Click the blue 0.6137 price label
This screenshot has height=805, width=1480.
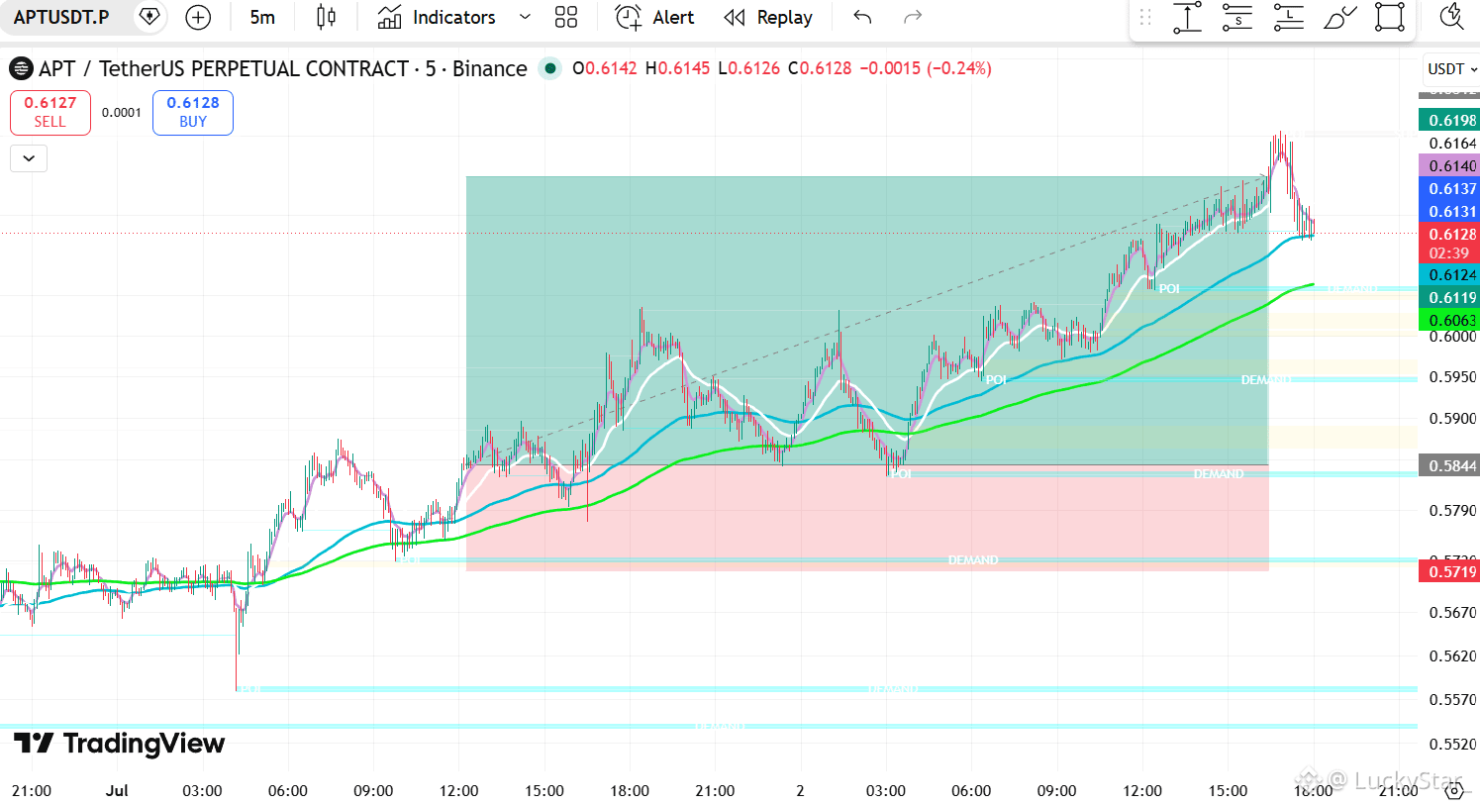coord(1449,189)
